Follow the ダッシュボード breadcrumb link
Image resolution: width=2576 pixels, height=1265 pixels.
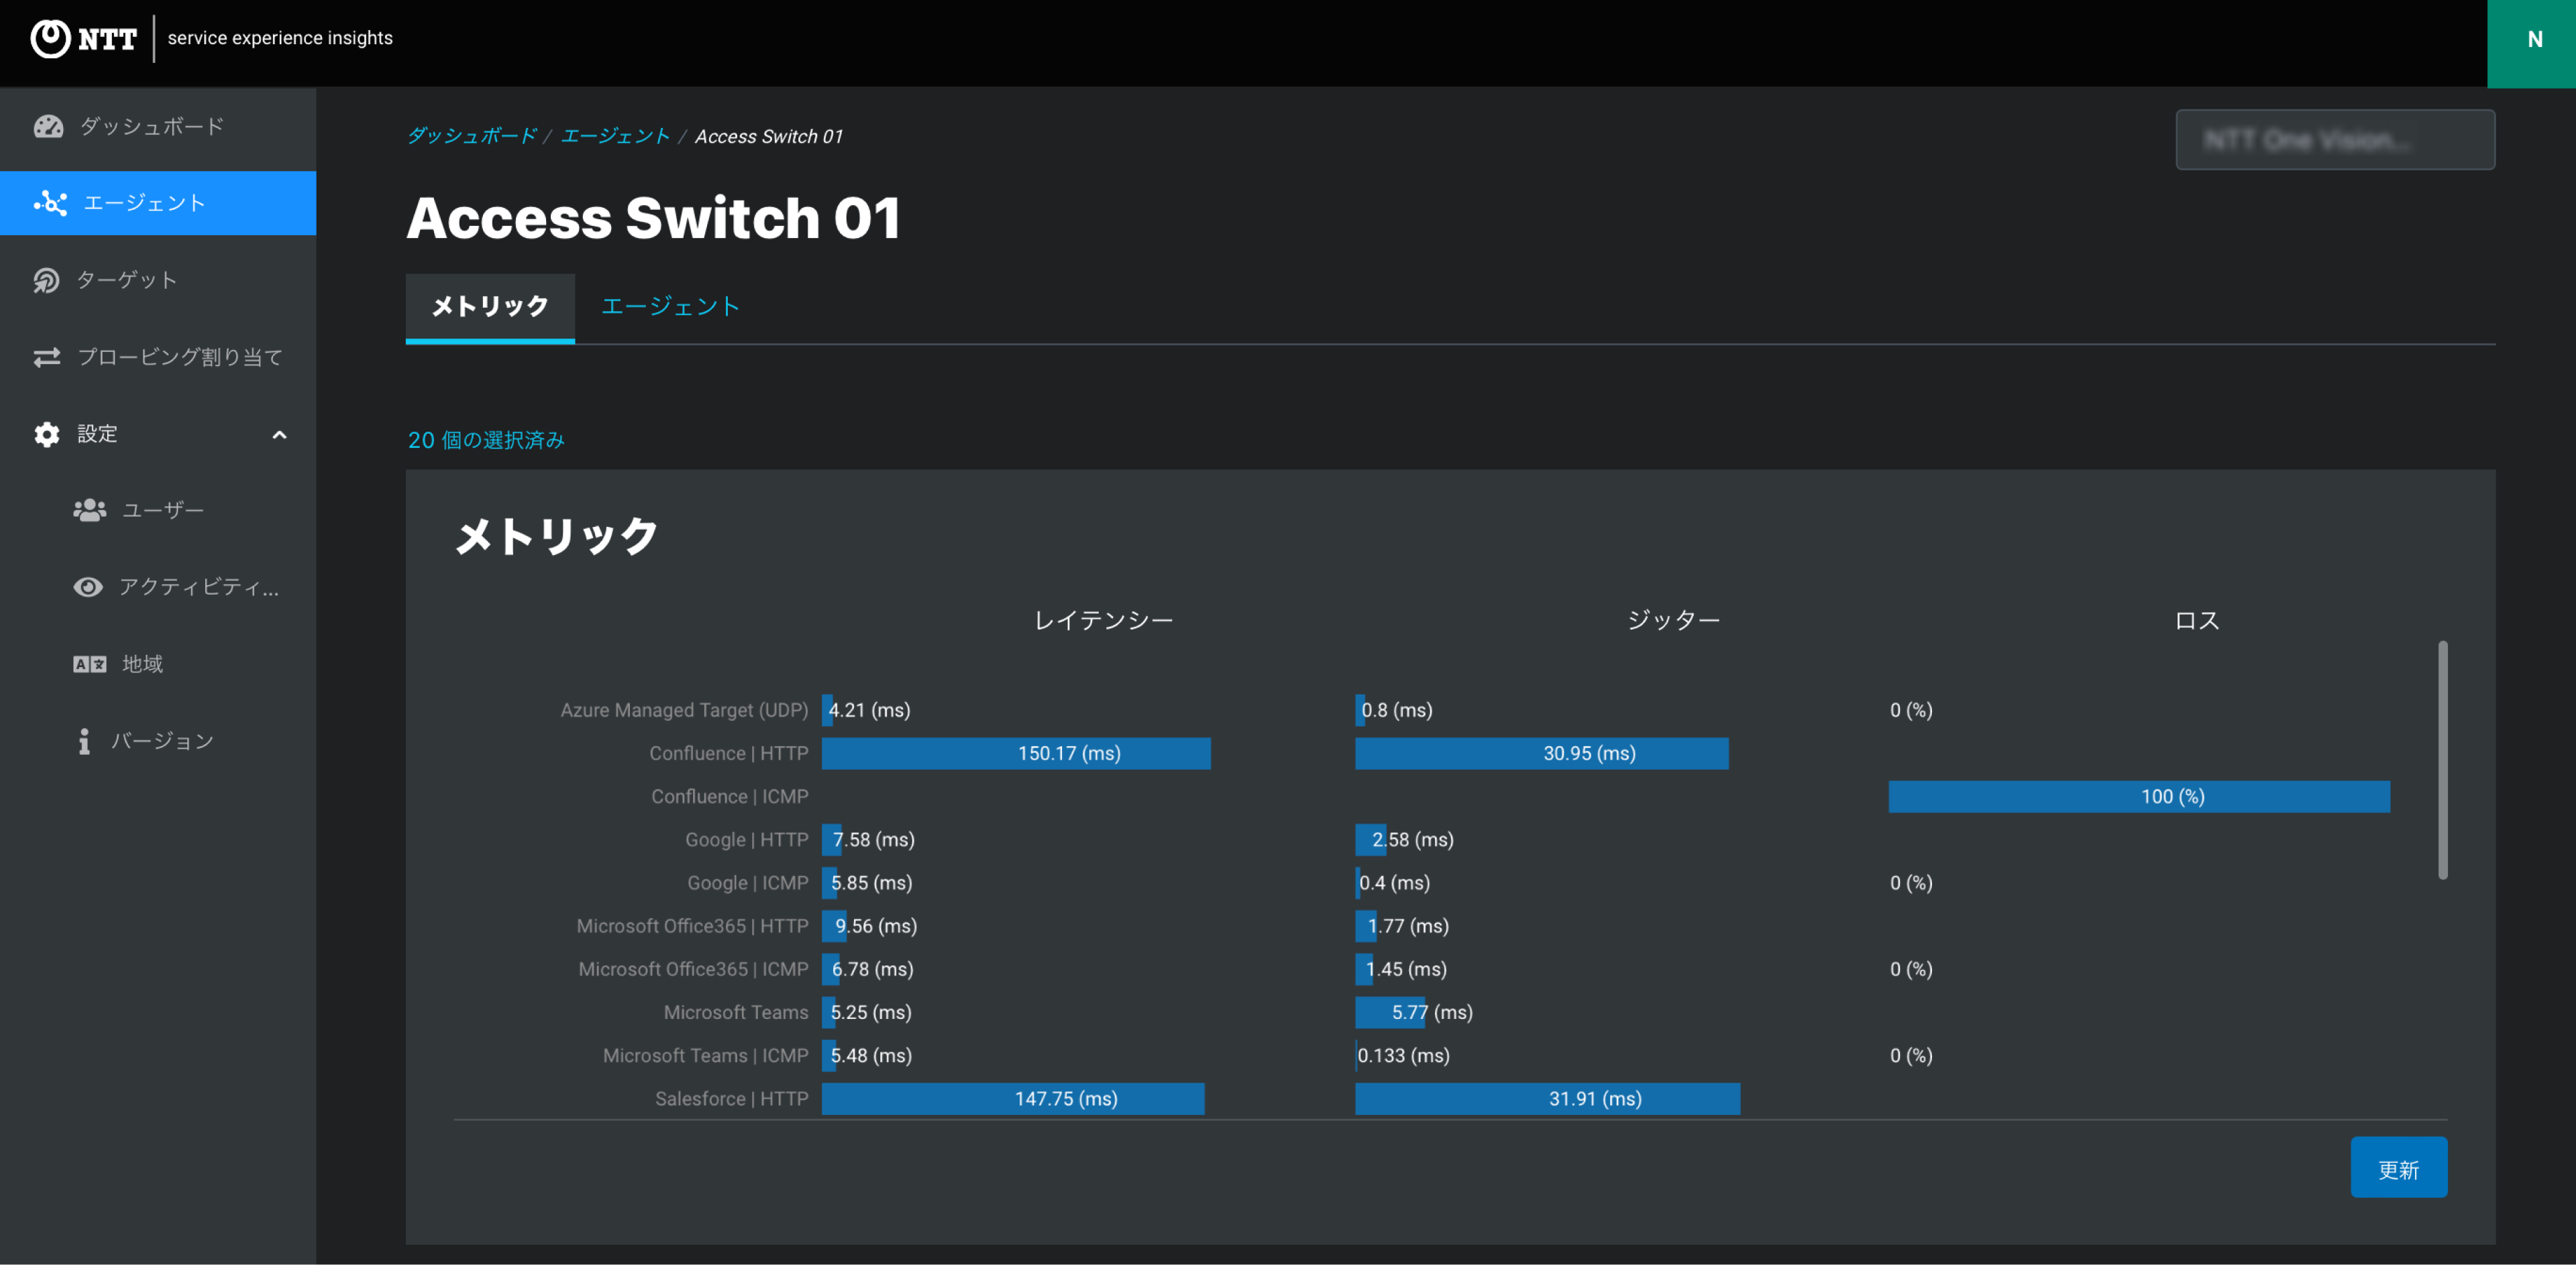click(472, 136)
